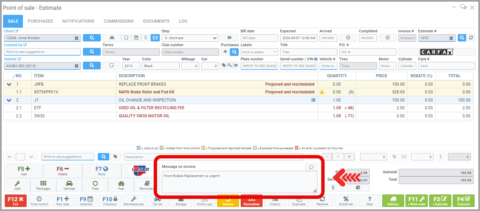Open the Tires button in the bottom panel
Screen dimensions: 480x211
[95, 185]
